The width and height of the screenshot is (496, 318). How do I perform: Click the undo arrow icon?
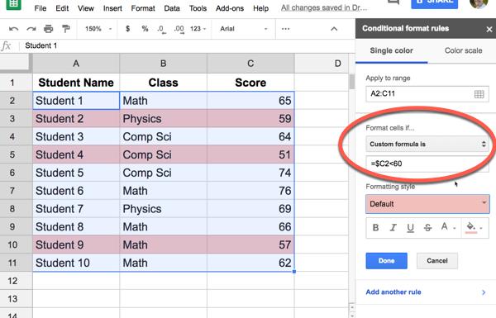pos(13,29)
